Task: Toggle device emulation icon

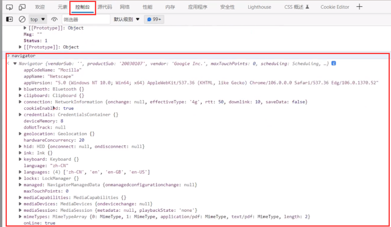Action: [x=22, y=7]
